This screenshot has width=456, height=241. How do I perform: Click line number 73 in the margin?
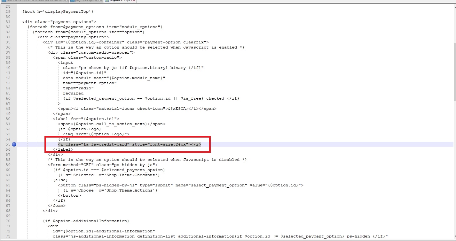click(x=8, y=236)
